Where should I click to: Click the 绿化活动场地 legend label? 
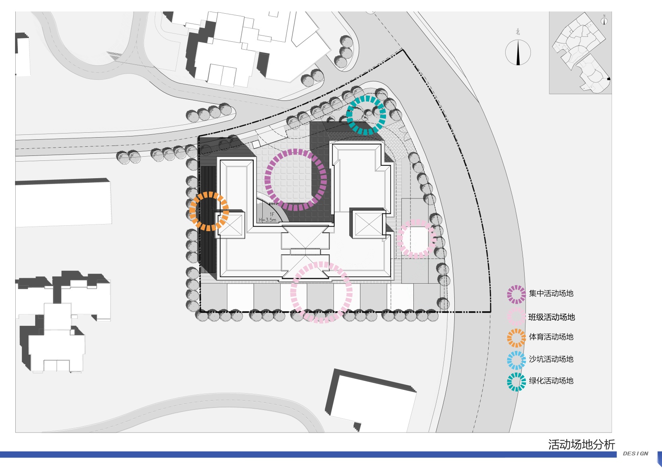tap(551, 381)
